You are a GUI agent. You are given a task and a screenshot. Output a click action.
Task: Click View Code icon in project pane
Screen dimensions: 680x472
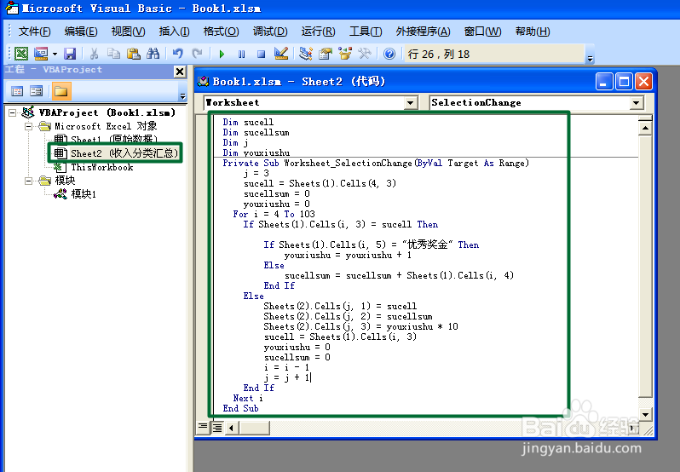[17, 91]
